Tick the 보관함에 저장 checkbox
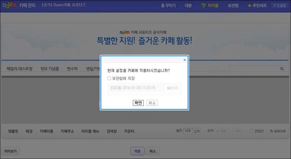 [109, 78]
